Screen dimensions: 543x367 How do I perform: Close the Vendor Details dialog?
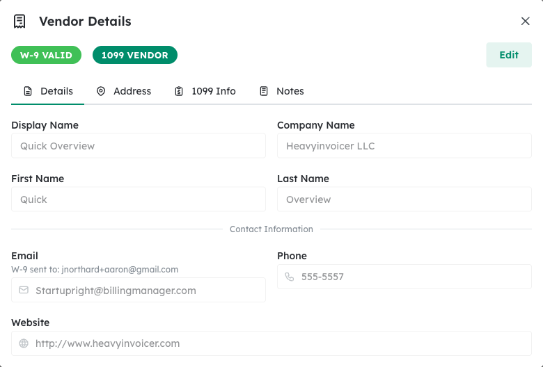(x=526, y=22)
